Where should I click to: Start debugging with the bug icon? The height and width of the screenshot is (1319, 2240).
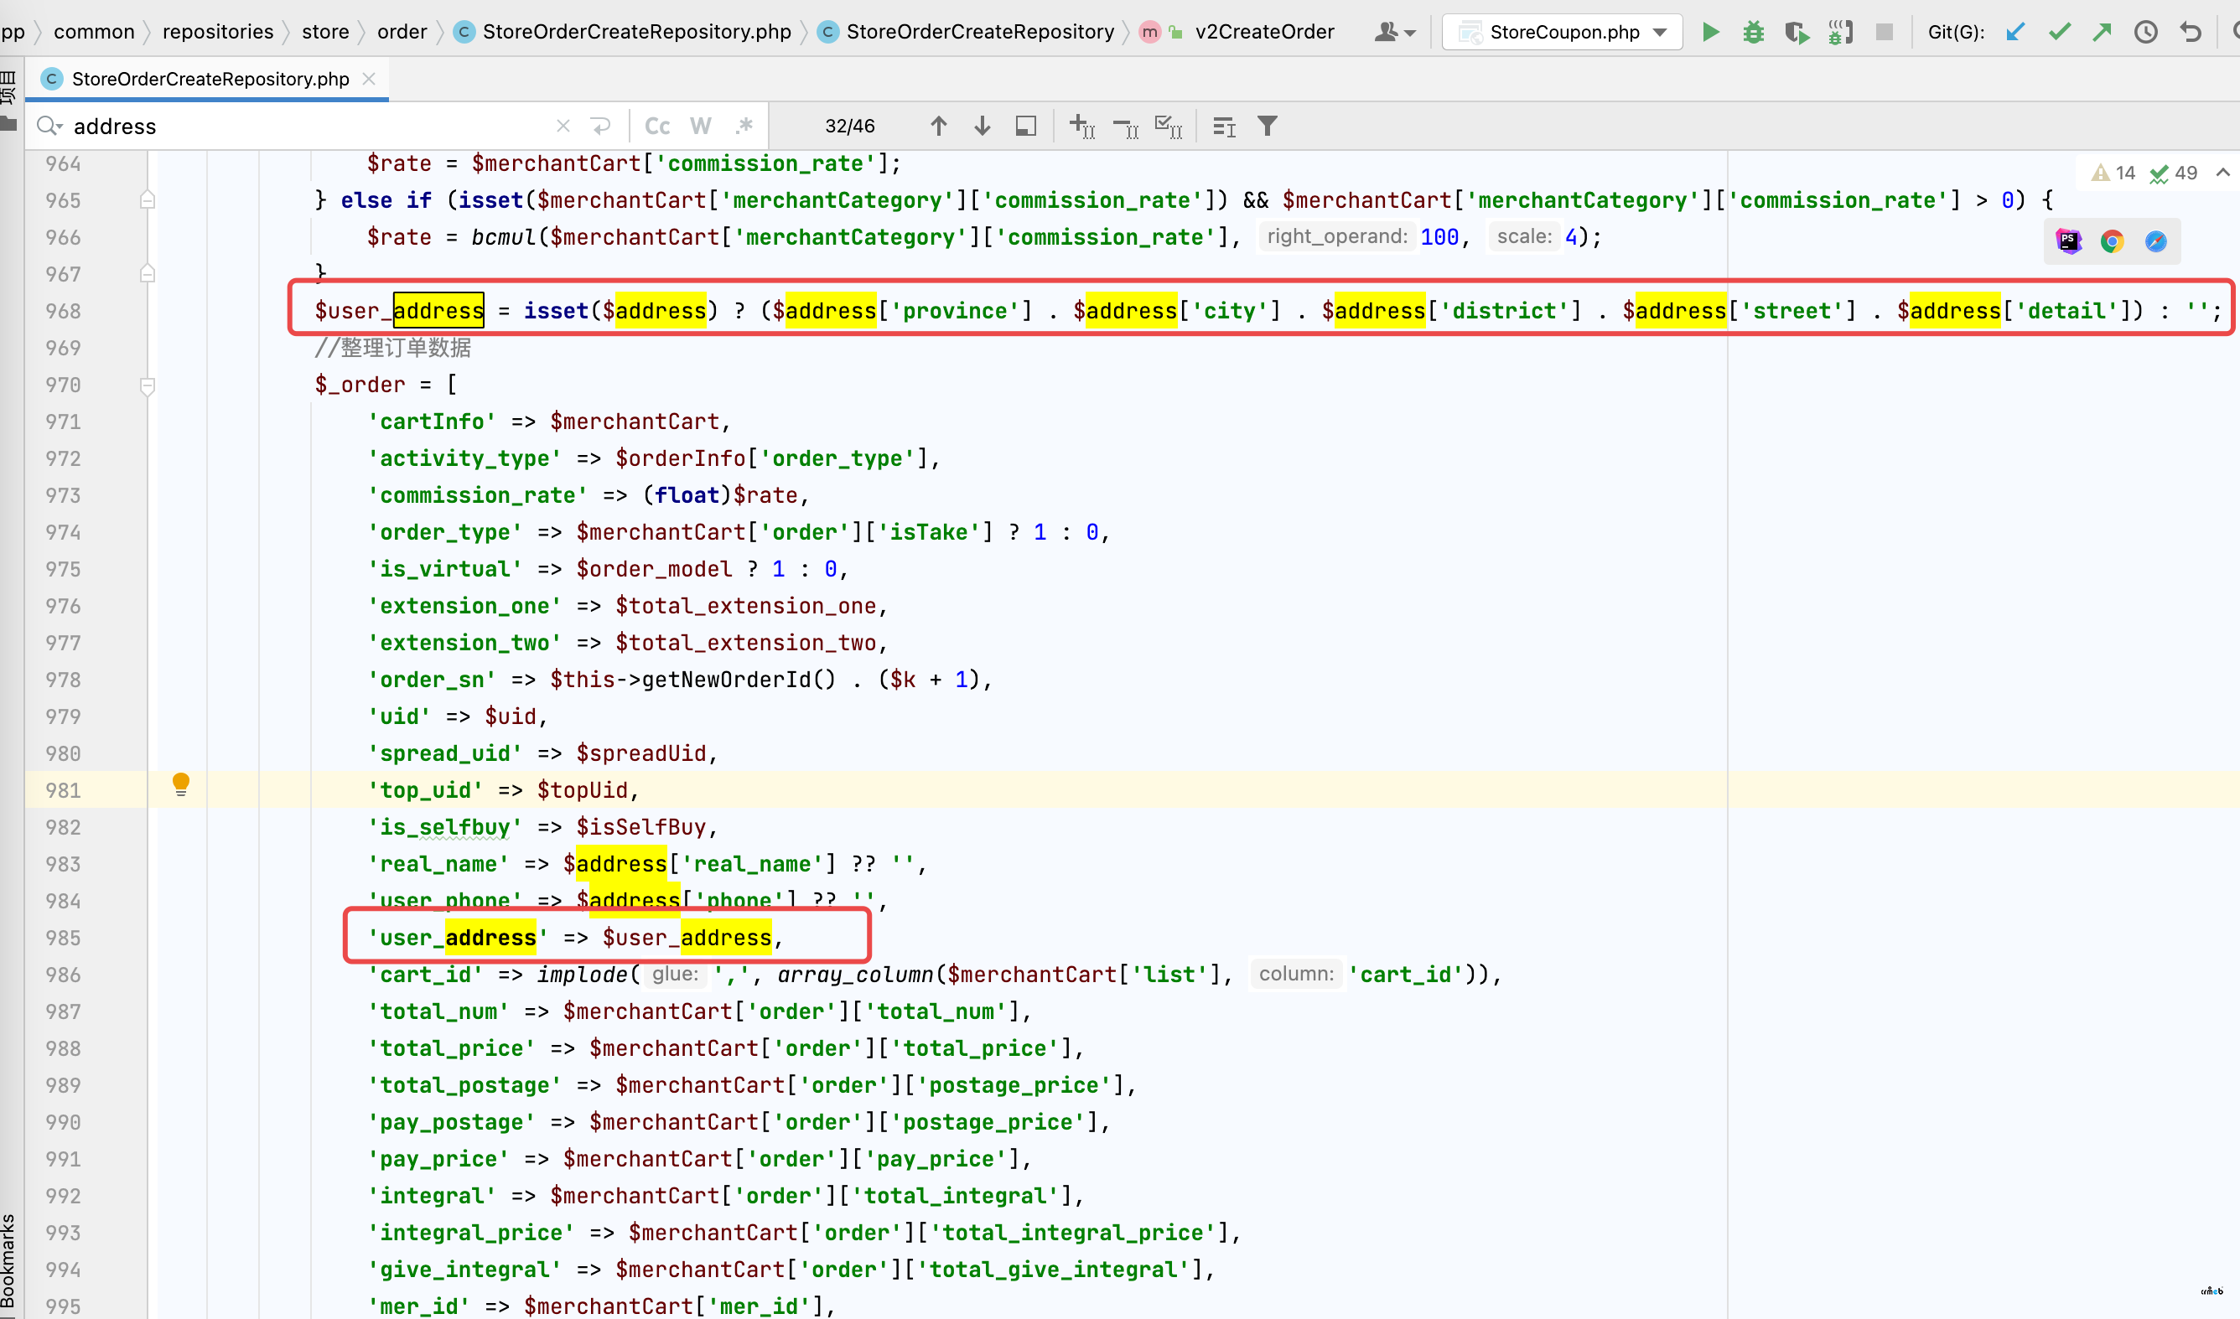click(x=1753, y=32)
